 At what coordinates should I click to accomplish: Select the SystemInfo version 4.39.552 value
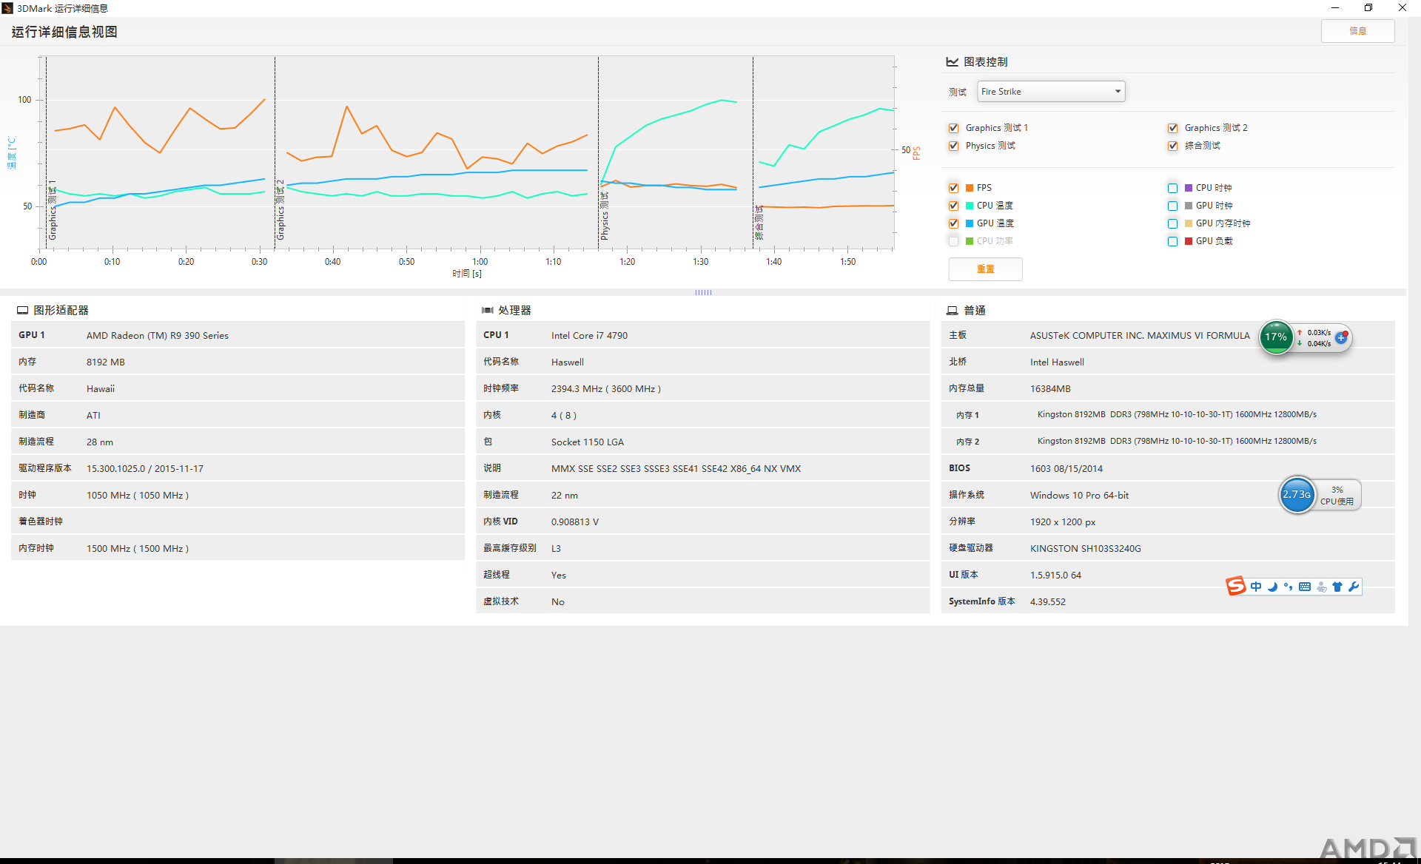[1048, 602]
